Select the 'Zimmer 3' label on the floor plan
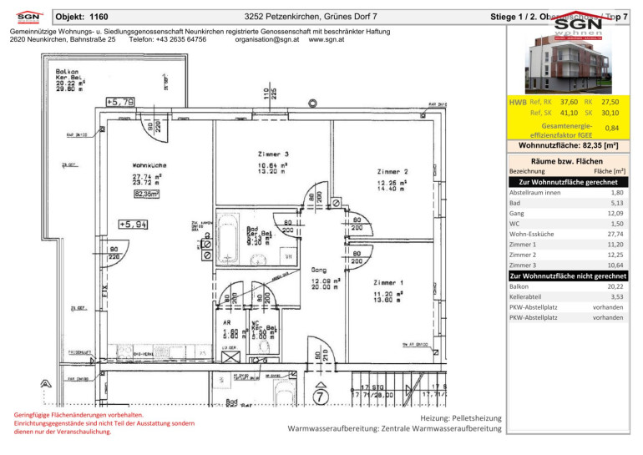This screenshot has width=643, height=455. pos(273,154)
